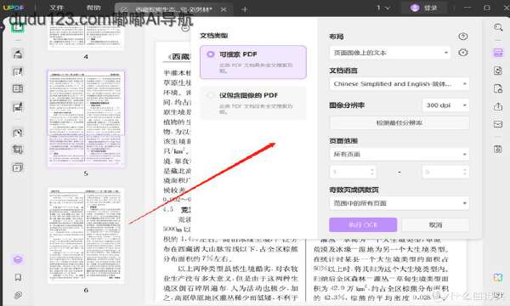Open the bookmark panel icon

point(18,277)
